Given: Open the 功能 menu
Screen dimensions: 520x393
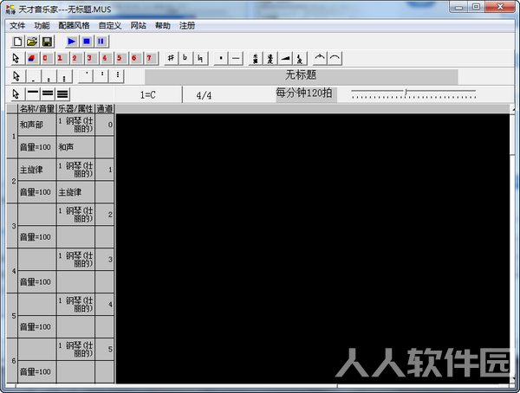Looking at the screenshot, I should pyautogui.click(x=42, y=25).
